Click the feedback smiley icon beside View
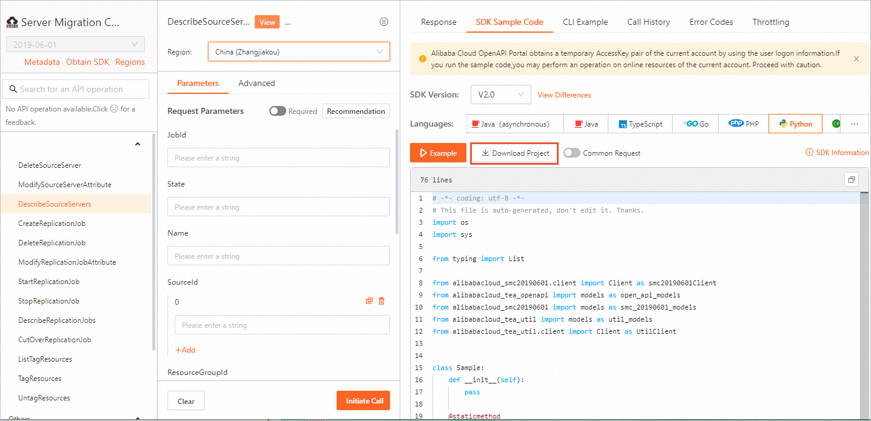 pyautogui.click(x=383, y=22)
